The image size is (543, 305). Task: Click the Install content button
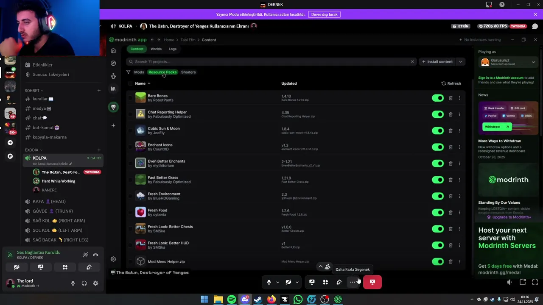pos(437,61)
